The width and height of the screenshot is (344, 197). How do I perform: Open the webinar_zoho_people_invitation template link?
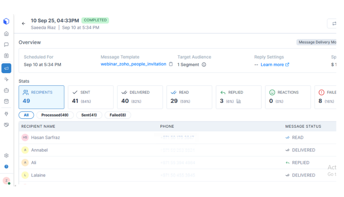pyautogui.click(x=133, y=64)
